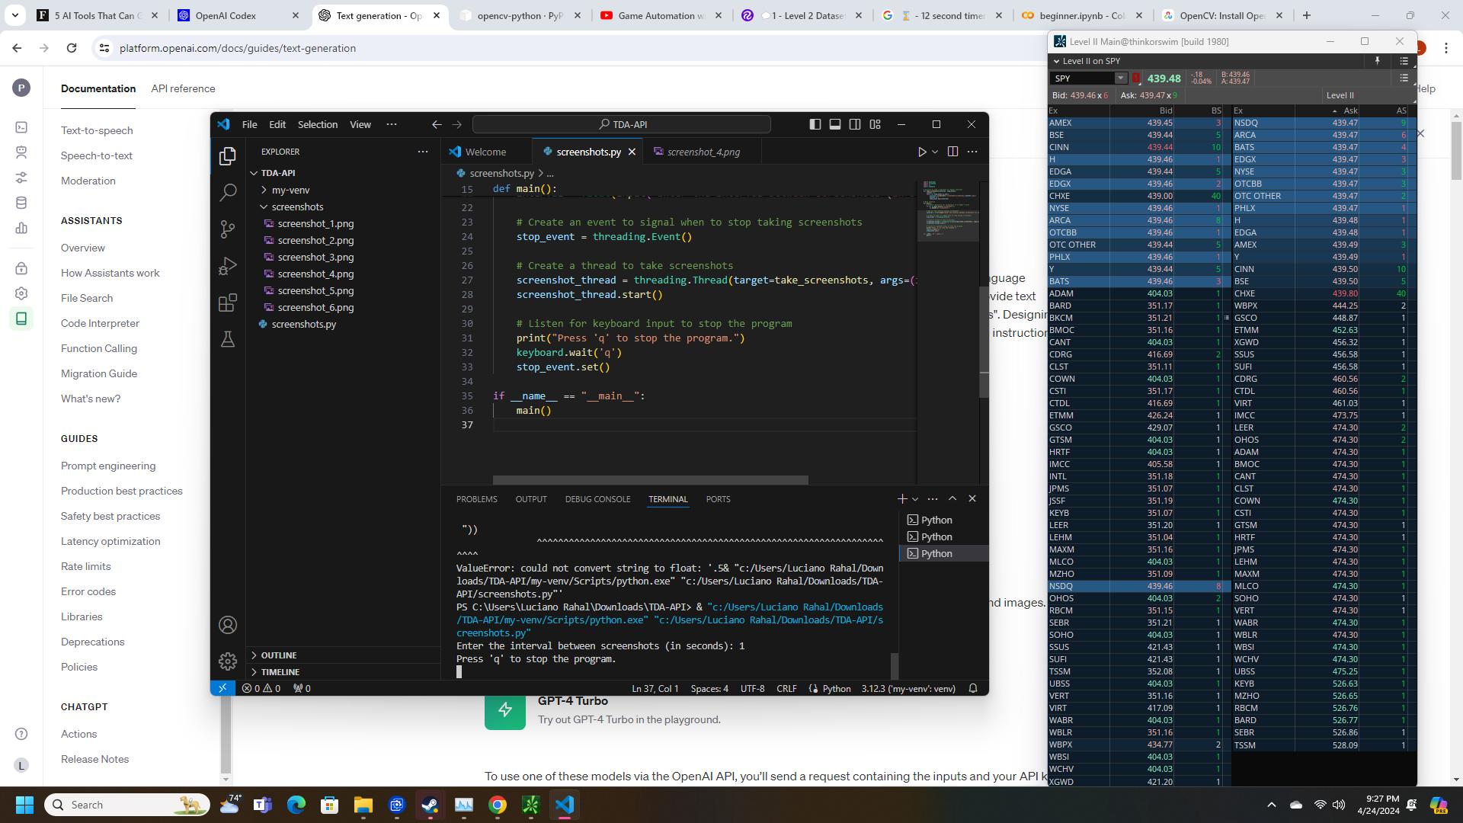This screenshot has width=1463, height=823.
Task: Open the Manage gear in VS Code
Action: (x=227, y=661)
